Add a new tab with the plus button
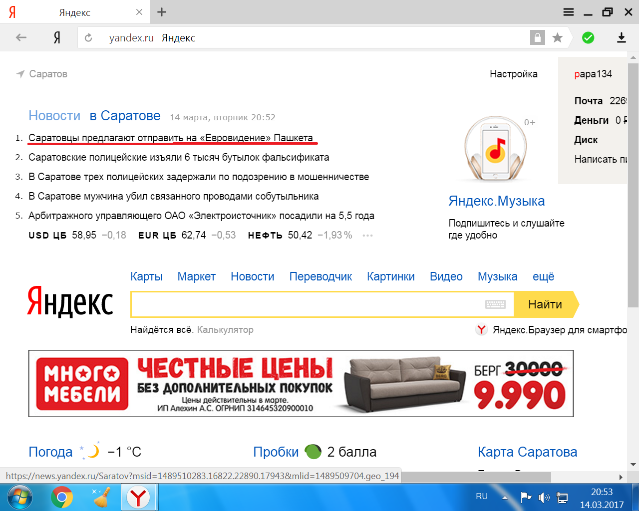 [x=162, y=12]
